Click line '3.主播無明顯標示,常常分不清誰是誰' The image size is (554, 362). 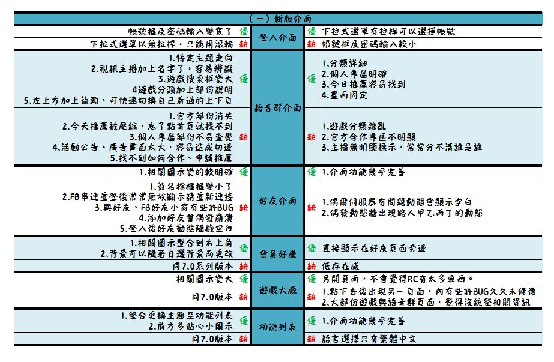pyautogui.click(x=402, y=148)
